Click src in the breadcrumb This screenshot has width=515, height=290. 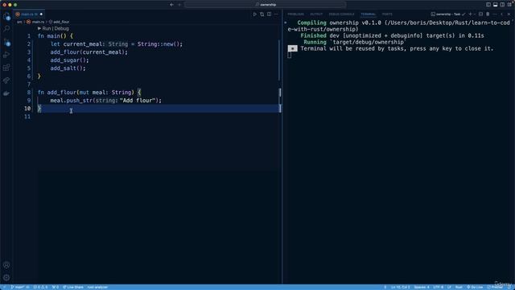pyautogui.click(x=19, y=22)
